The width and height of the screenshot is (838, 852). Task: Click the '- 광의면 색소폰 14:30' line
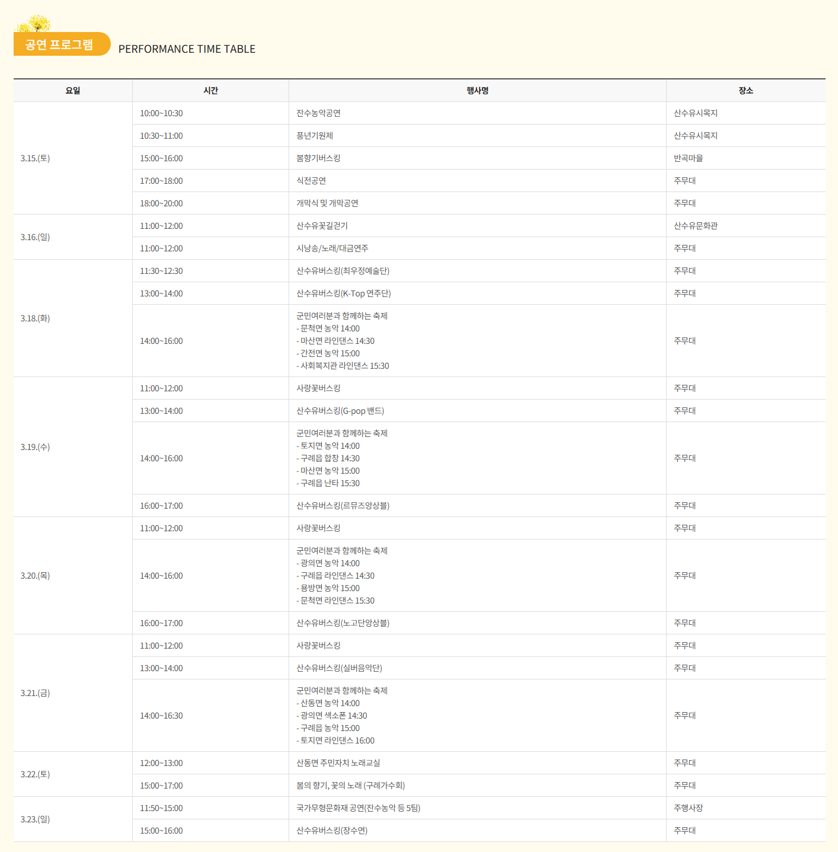pos(332,716)
